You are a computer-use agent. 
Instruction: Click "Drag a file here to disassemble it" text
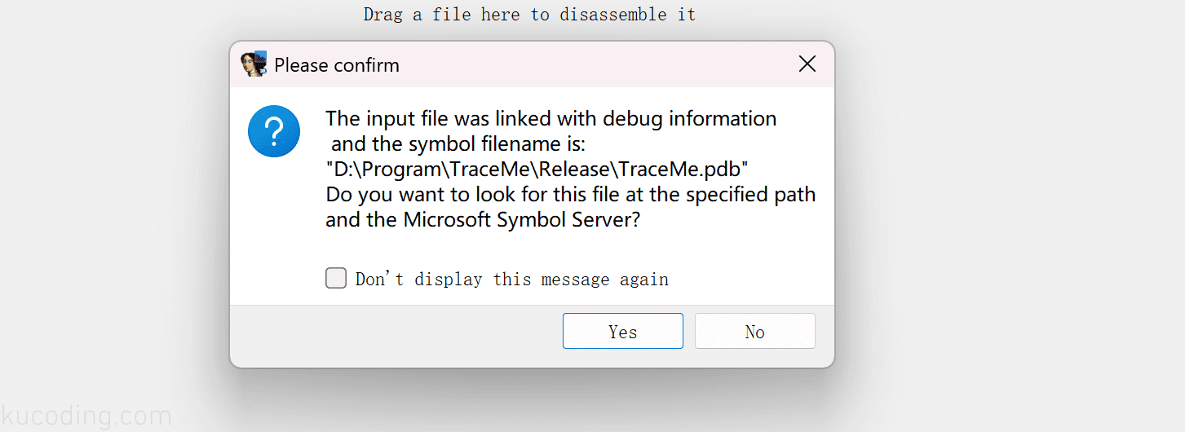pyautogui.click(x=529, y=15)
